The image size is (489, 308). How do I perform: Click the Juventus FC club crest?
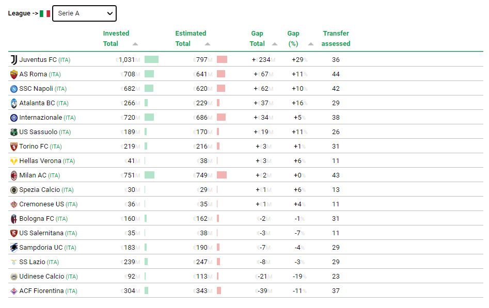[x=14, y=60]
